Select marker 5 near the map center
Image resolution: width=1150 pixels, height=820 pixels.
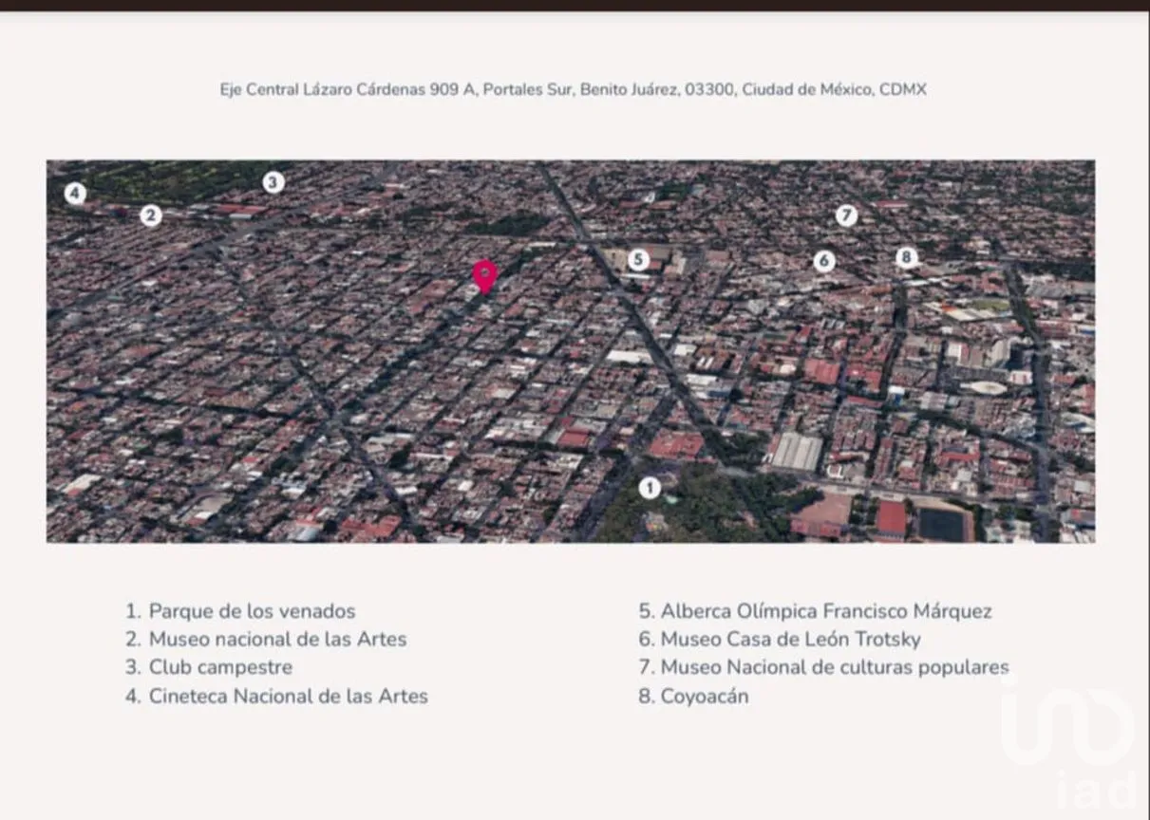click(x=637, y=257)
